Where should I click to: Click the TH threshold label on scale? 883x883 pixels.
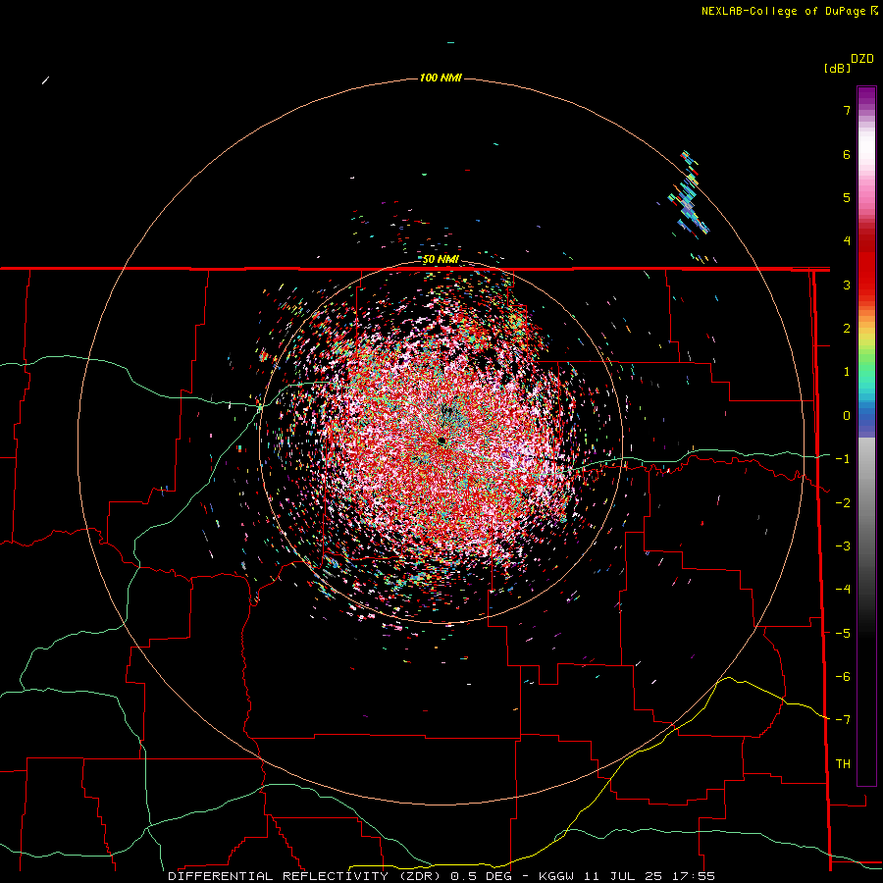(x=843, y=764)
